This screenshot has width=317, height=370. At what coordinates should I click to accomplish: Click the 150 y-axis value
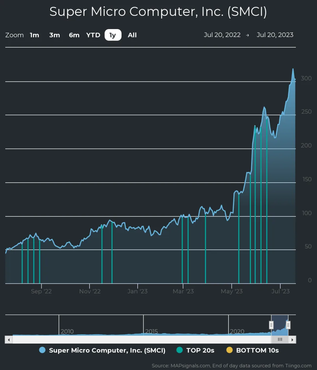pos(307,179)
